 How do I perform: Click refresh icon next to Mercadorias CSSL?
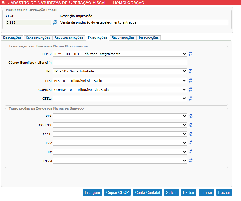pos(190,99)
